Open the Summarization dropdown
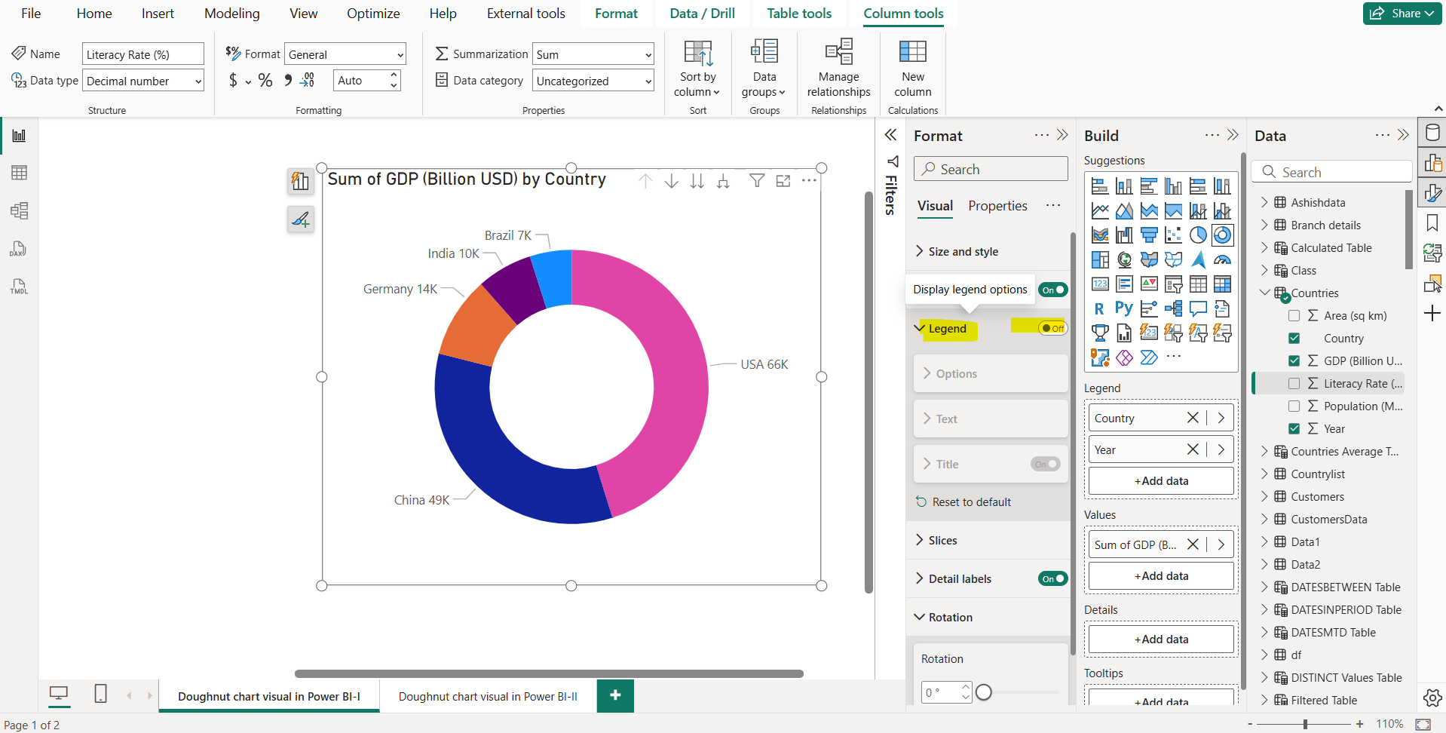The image size is (1446, 733). click(x=646, y=54)
